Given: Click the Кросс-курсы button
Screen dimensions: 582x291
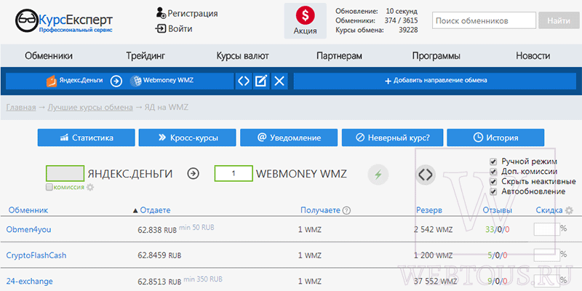Looking at the screenshot, I should [x=188, y=137].
